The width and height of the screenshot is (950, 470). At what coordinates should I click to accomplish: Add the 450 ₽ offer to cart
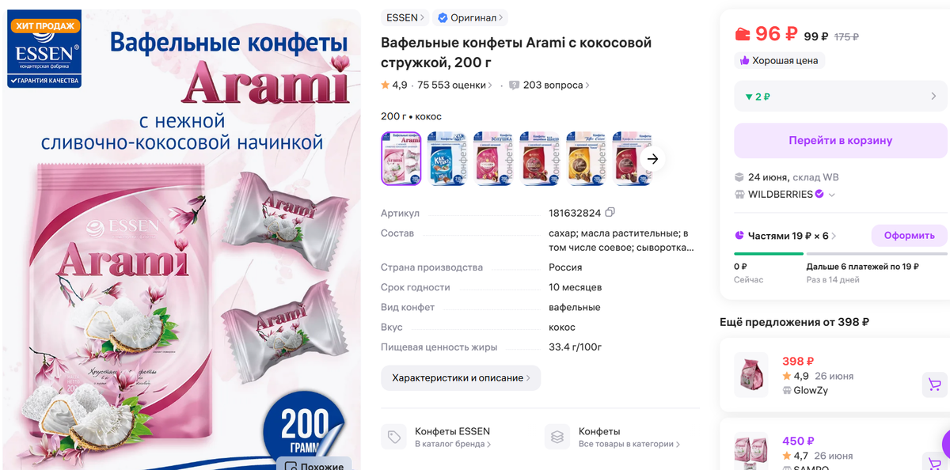coord(934,462)
